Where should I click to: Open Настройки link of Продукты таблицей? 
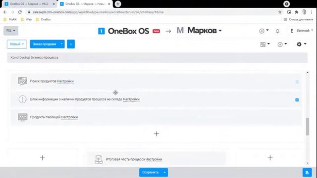69,117
